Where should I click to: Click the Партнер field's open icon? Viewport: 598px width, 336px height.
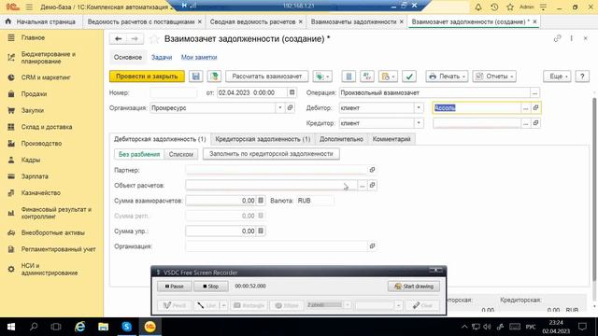point(372,170)
